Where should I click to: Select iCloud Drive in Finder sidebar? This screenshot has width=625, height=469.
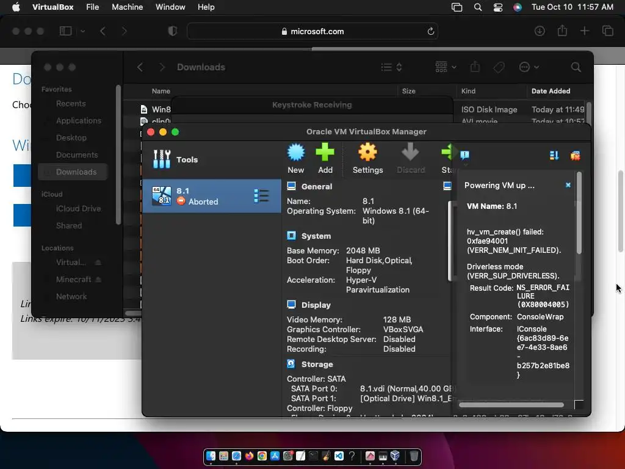coord(78,208)
